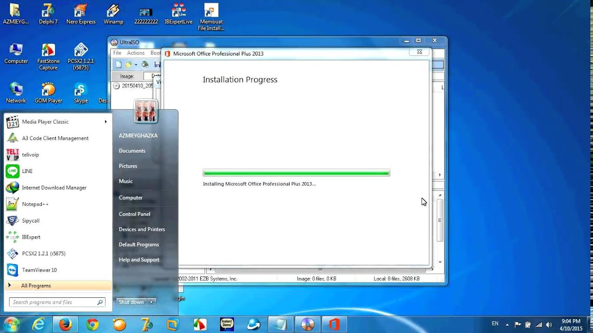Show hidden system tray icons arrow
Screen dimensions: 593x333
click(507, 325)
